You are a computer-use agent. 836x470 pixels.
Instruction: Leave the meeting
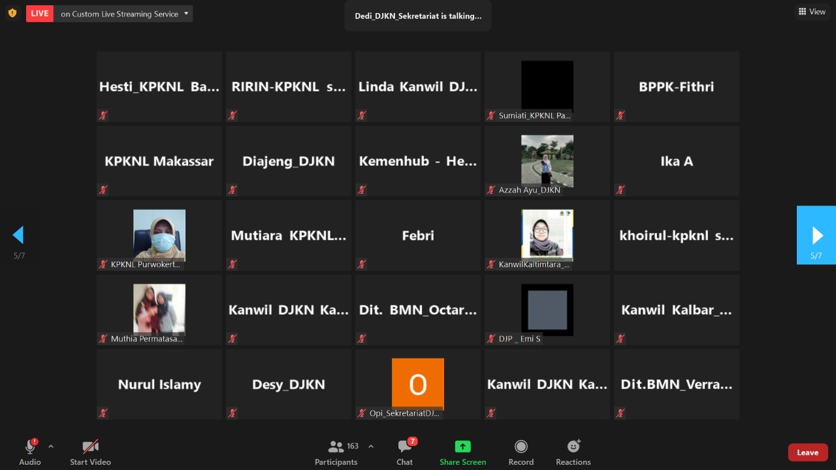[x=807, y=452]
